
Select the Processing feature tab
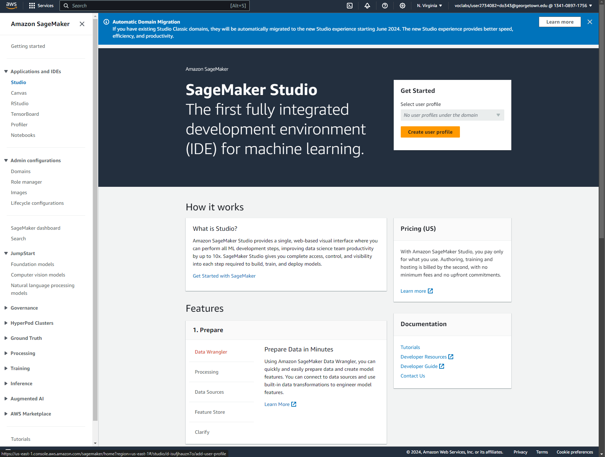[206, 372]
